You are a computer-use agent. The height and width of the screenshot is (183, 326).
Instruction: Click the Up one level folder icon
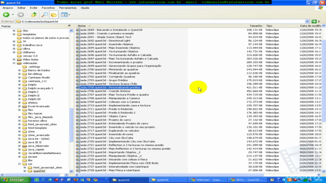34,15
